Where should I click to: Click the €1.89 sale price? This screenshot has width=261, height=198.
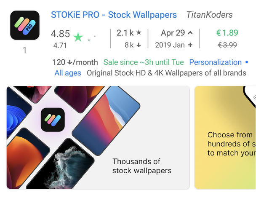click(227, 33)
